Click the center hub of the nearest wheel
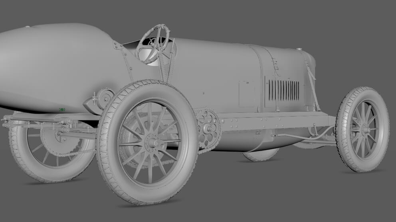 [x=151, y=141]
